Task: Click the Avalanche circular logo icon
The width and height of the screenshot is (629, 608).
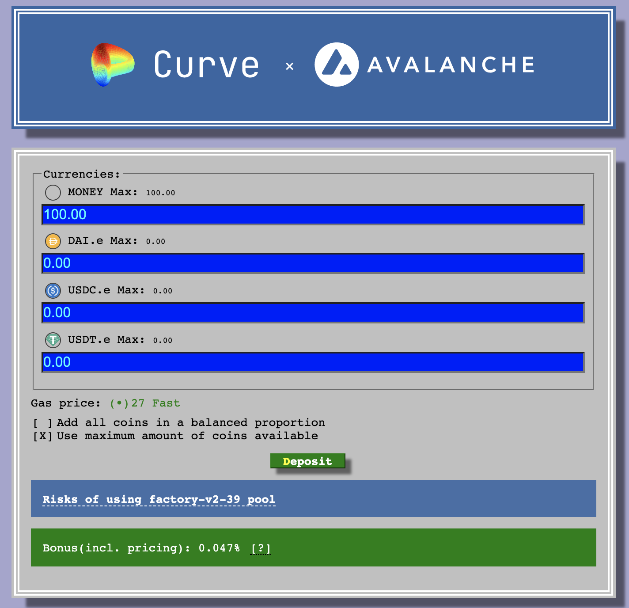Action: pyautogui.click(x=337, y=65)
